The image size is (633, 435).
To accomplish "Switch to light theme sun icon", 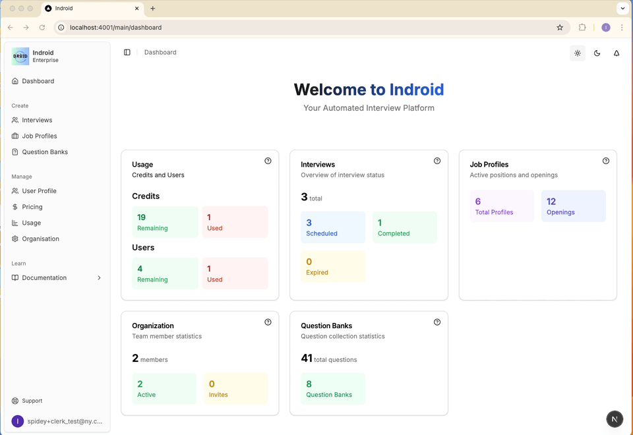I will [x=578, y=53].
